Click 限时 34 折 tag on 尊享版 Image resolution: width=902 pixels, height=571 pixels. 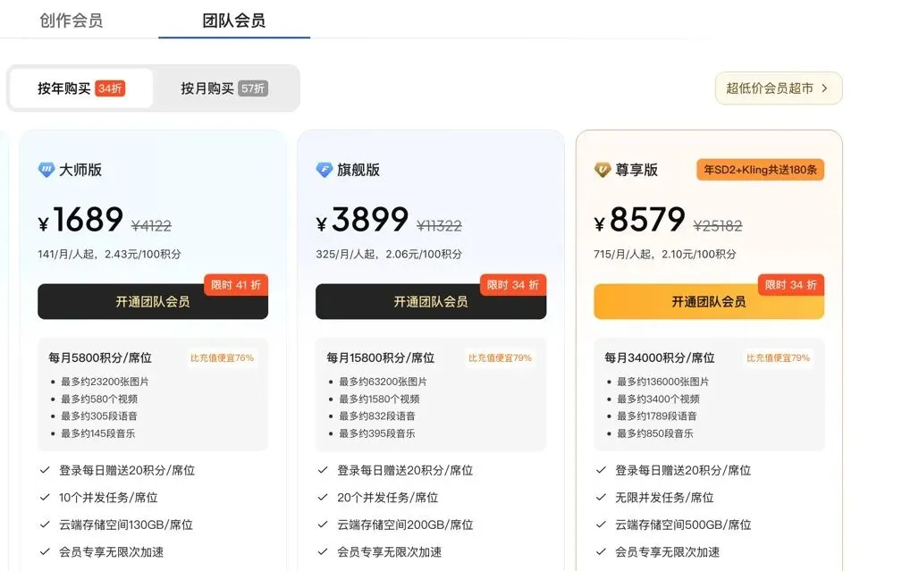pos(792,285)
